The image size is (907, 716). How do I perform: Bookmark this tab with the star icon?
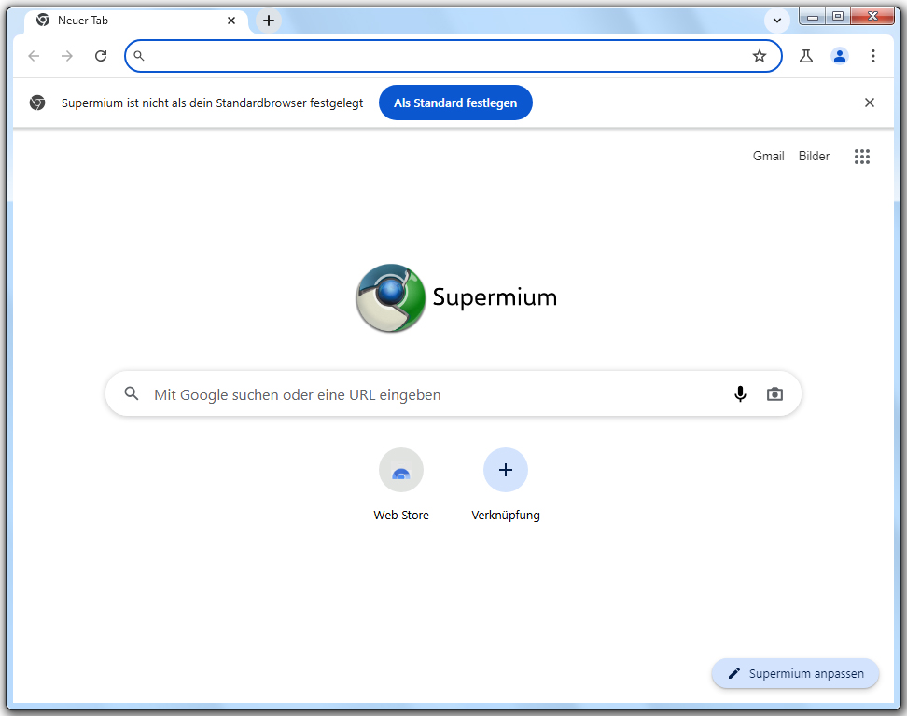coord(760,56)
